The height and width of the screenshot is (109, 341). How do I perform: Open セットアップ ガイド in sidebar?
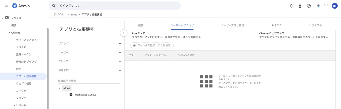tap(28, 40)
